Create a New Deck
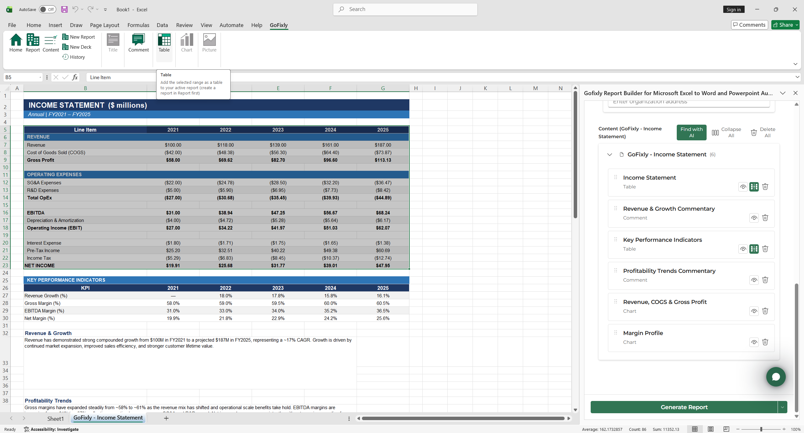Viewport: 804px width, 433px height. point(77,47)
